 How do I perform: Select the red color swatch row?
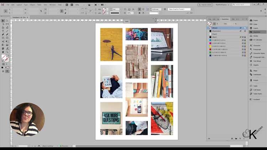click(x=227, y=50)
